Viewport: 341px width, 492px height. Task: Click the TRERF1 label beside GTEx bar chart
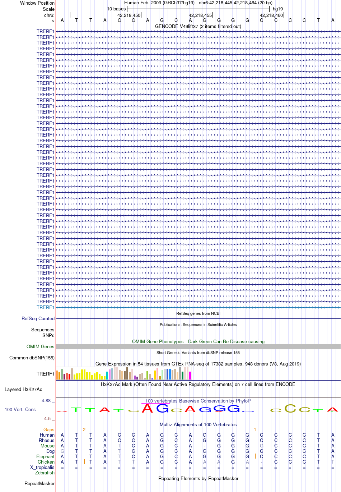[46, 374]
